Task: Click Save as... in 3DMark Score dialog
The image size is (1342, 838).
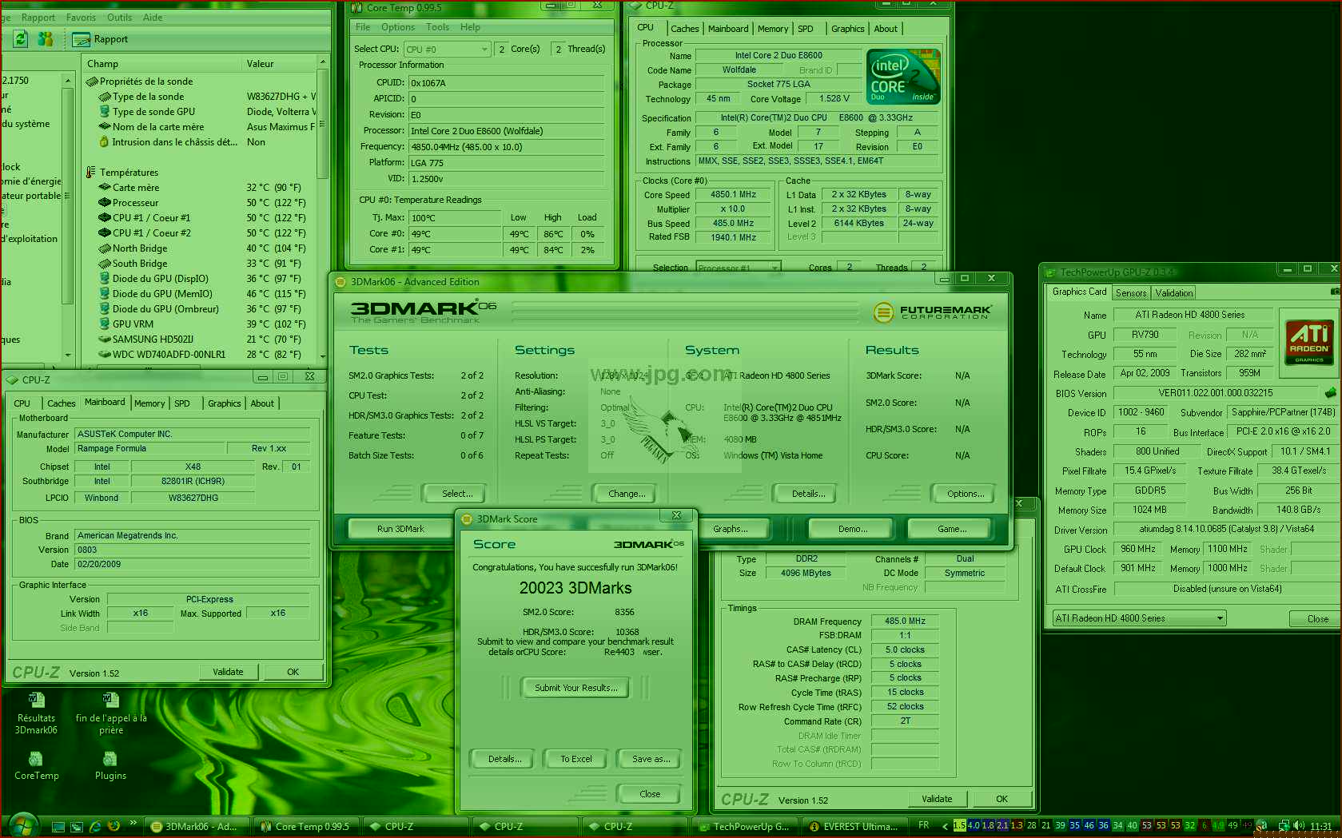Action: point(651,759)
